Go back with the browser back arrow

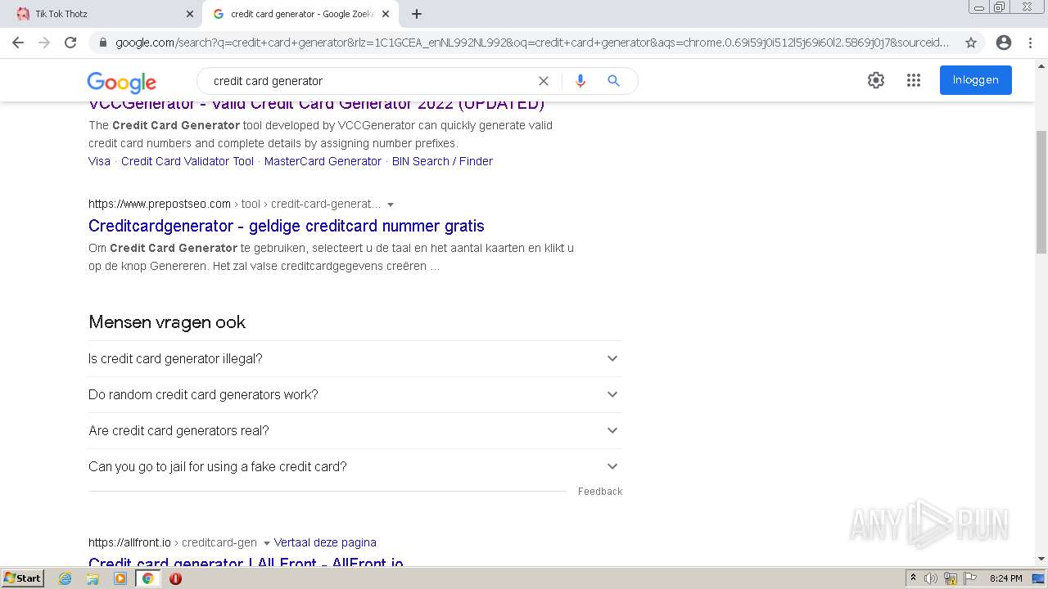pyautogui.click(x=18, y=43)
